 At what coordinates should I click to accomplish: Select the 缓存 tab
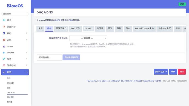point(49,28)
